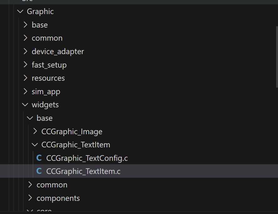Select the resources folder label
This screenshot has width=278, height=214.
click(48, 78)
